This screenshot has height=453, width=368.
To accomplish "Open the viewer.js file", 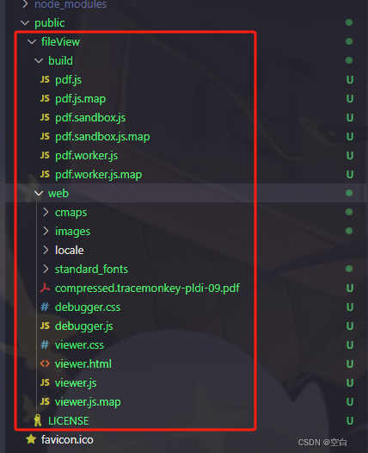I will pos(76,383).
